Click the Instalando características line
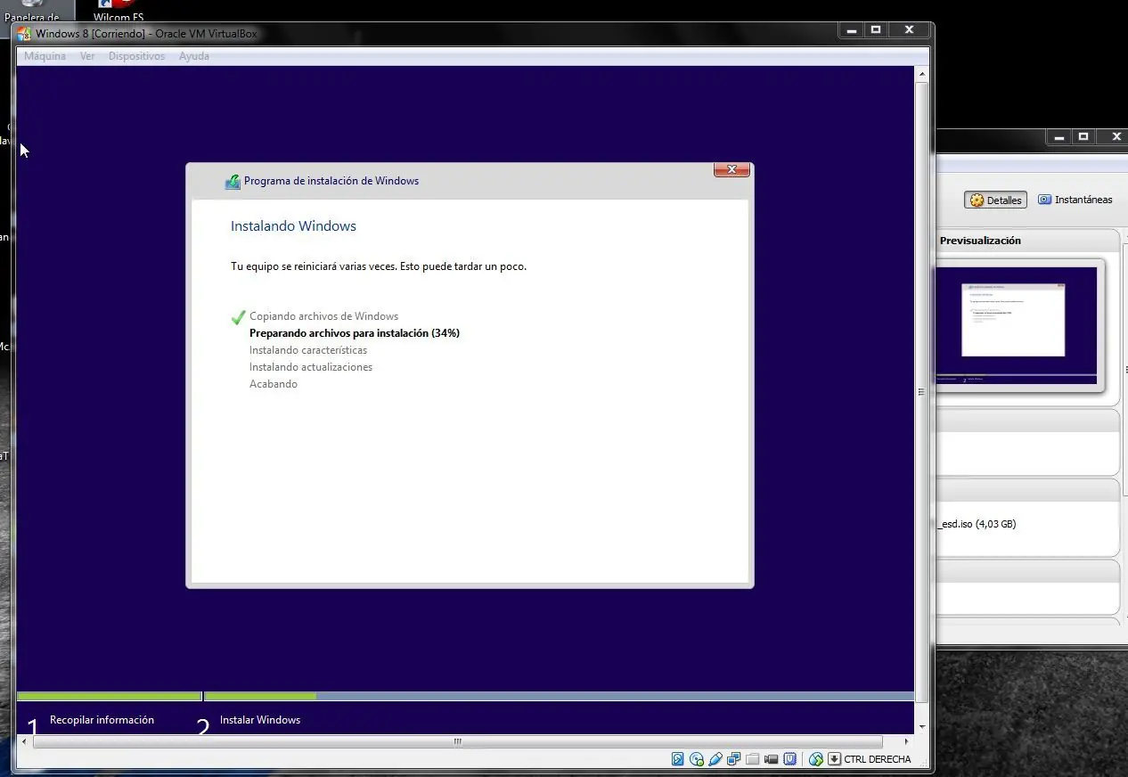 coord(308,350)
